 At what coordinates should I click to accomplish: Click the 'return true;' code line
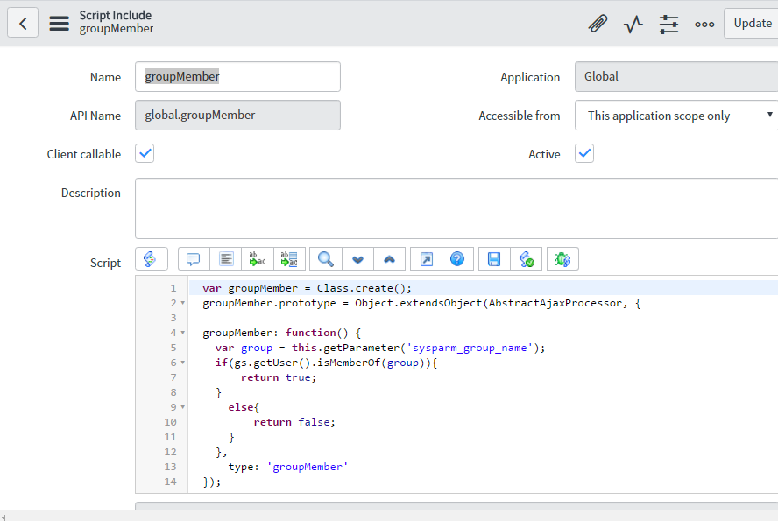(x=279, y=377)
